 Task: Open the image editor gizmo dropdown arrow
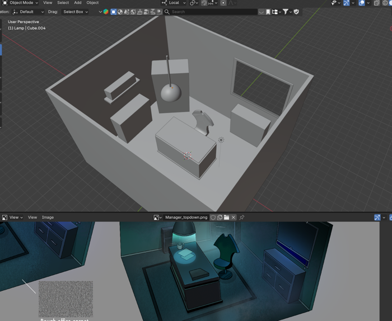(384, 218)
